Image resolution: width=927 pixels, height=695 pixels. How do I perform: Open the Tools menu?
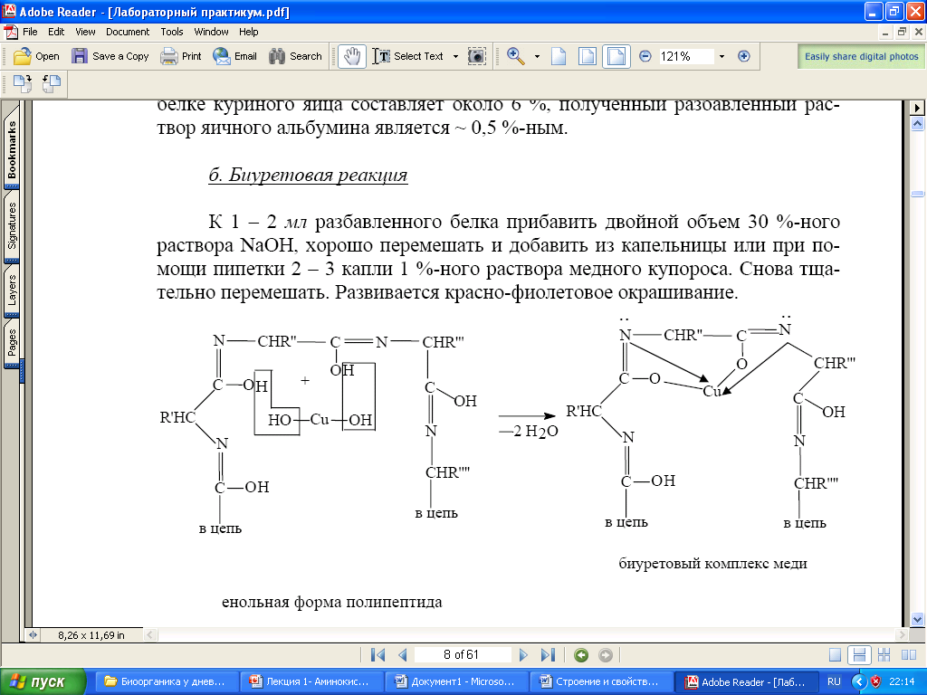(x=172, y=32)
